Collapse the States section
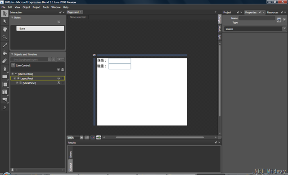 coord(12,18)
